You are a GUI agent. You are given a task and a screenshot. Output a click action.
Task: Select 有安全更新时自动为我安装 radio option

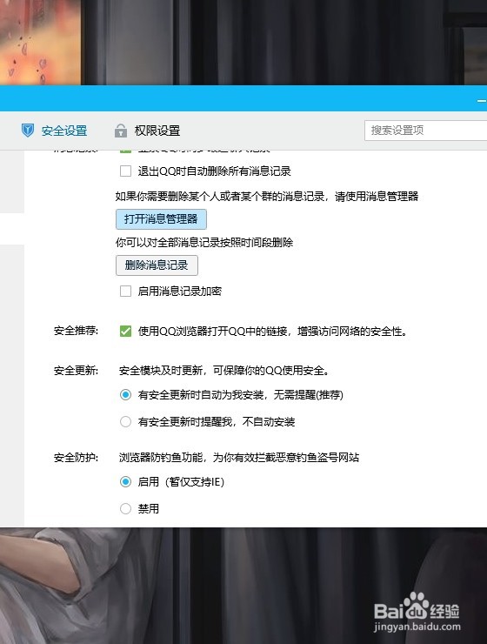[x=125, y=395]
